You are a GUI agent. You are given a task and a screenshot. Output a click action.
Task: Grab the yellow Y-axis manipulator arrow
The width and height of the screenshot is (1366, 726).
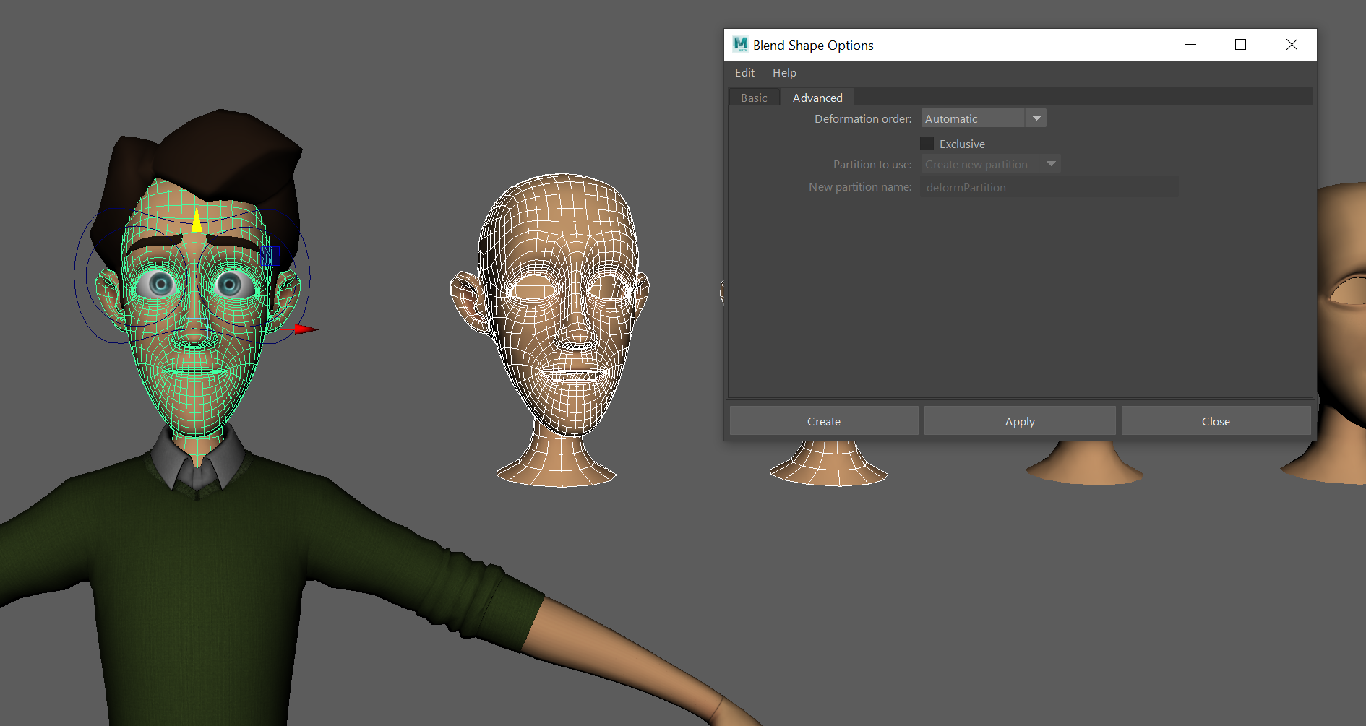197,220
